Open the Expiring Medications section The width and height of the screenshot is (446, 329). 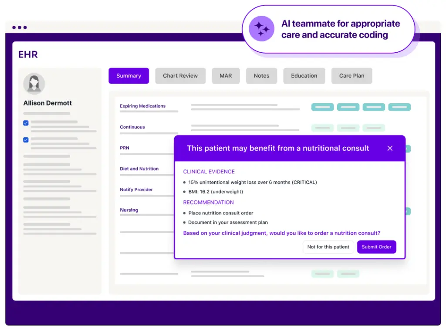(x=143, y=106)
